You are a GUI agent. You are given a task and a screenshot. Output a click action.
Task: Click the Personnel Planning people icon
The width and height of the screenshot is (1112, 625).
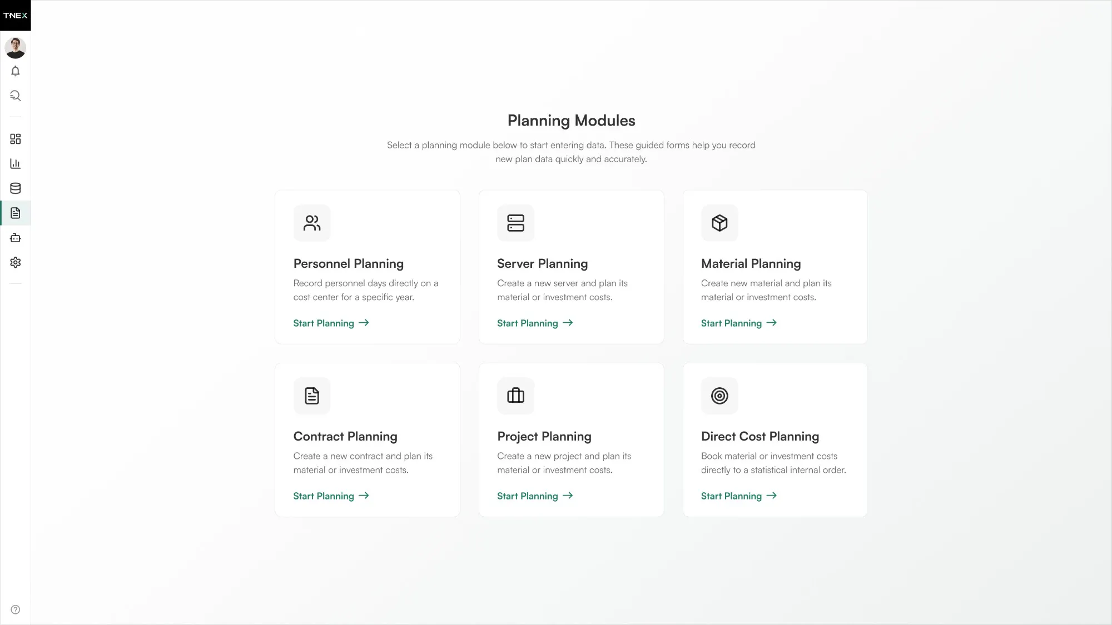click(312, 223)
